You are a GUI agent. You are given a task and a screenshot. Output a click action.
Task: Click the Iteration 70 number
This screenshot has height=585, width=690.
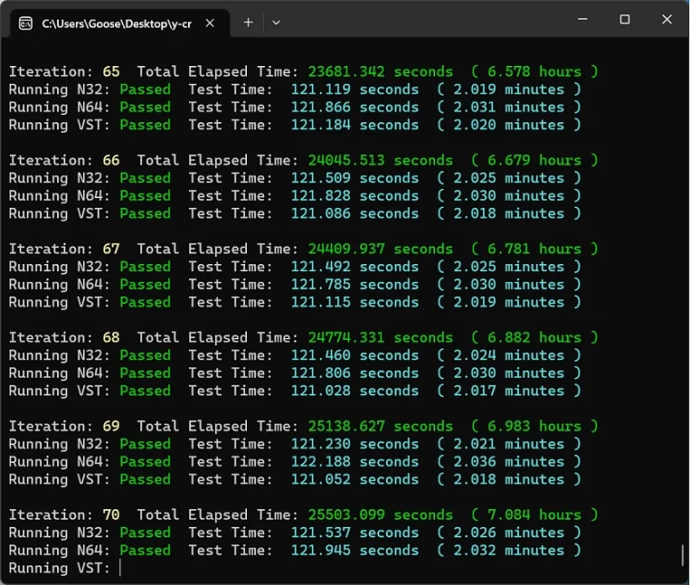pyautogui.click(x=111, y=514)
